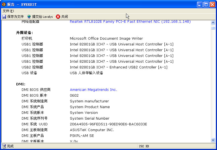Click the 292 KB status bar panel
The image size is (217, 150).
[x=144, y=146]
